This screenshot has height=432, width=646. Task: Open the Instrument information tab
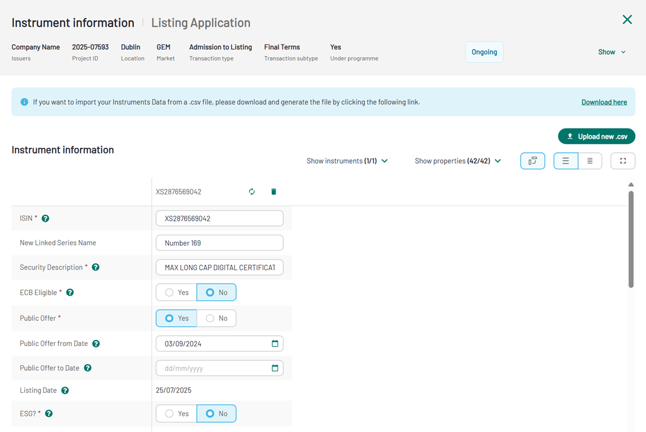(x=73, y=23)
